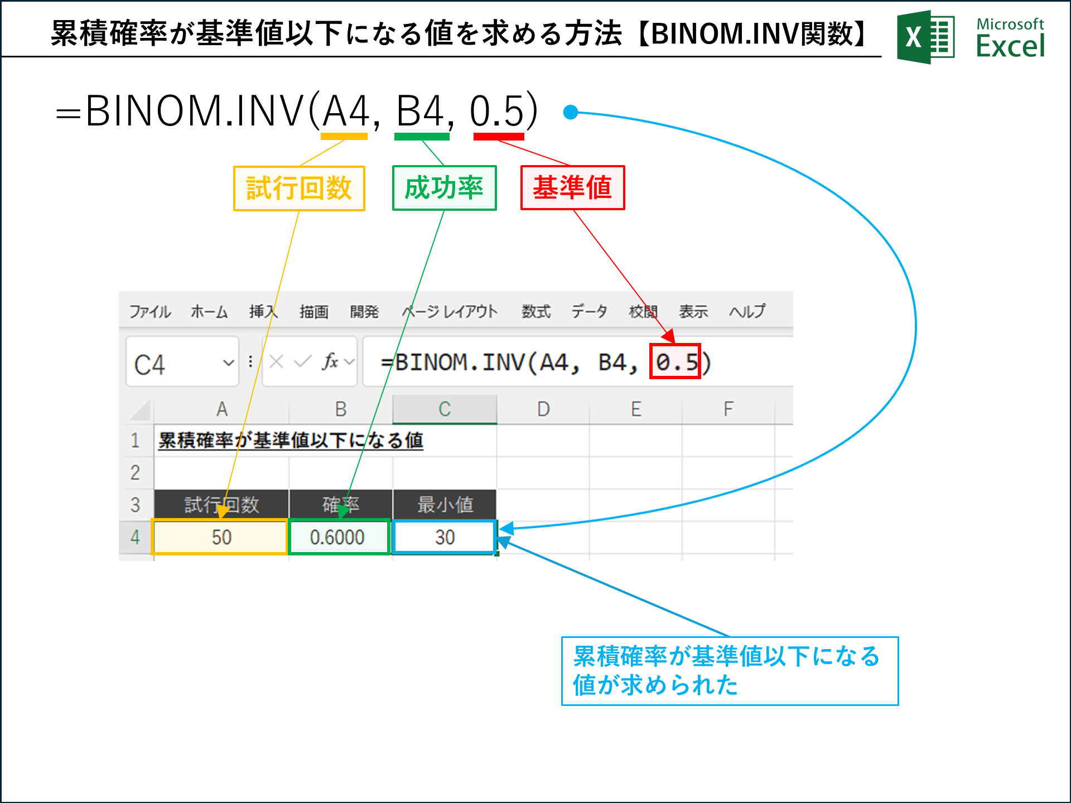Viewport: 1071px width, 803px height.
Task: Switch to the 開発 tab
Action: [x=365, y=312]
